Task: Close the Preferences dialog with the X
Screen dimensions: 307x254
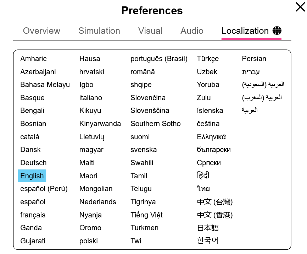Action: coord(300,7)
